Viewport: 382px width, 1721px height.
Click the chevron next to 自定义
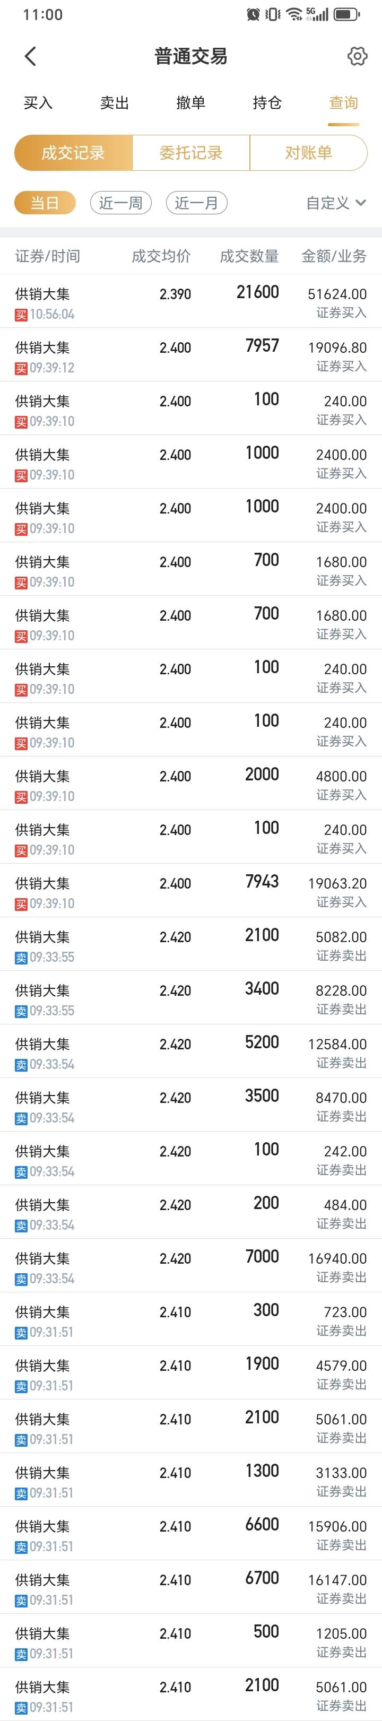[x=361, y=203]
